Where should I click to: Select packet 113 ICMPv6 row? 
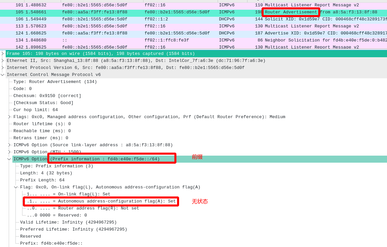134,26
